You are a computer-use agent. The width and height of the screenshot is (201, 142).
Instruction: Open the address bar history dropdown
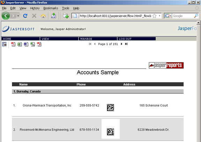click(159, 16)
